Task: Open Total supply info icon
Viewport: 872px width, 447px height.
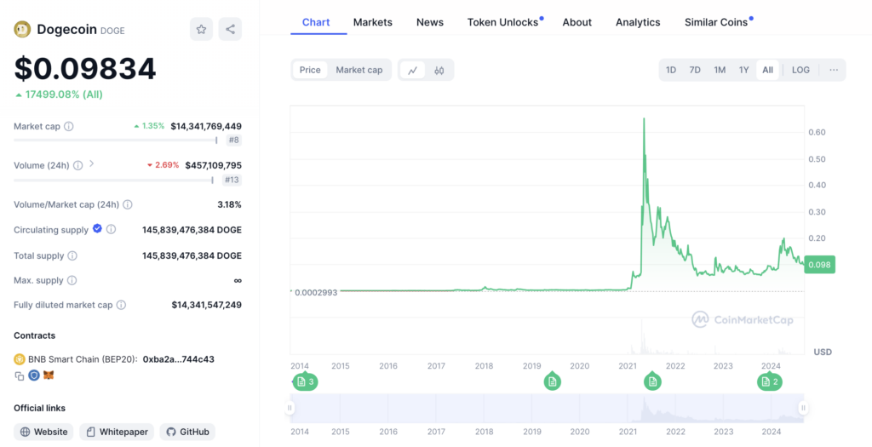Action: point(72,255)
